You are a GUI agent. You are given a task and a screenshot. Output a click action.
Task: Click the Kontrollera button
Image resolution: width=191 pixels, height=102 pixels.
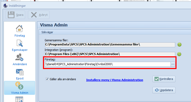pos(164,79)
